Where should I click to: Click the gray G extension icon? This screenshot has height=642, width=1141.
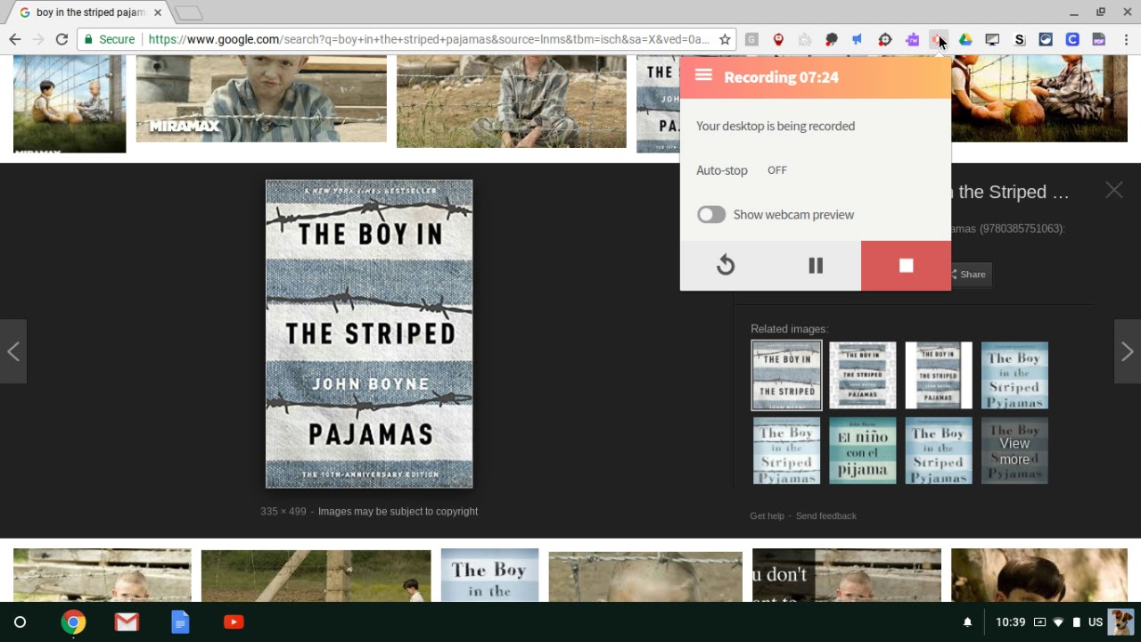pyautogui.click(x=751, y=39)
